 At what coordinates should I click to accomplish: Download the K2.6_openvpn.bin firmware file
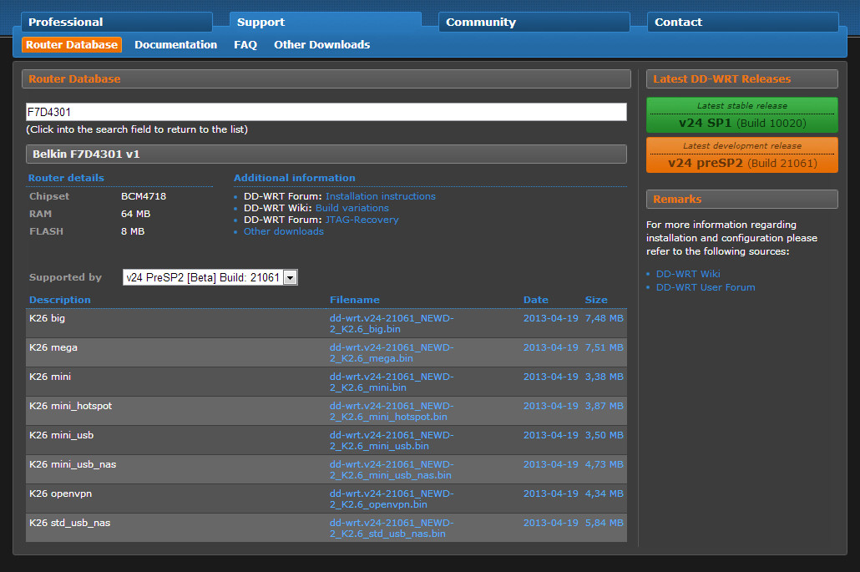pos(392,499)
